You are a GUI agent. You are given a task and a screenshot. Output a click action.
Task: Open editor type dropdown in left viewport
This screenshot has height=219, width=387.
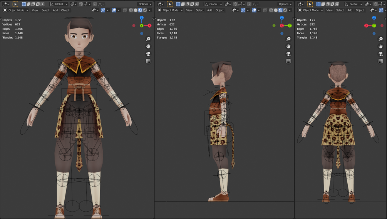(6, 4)
